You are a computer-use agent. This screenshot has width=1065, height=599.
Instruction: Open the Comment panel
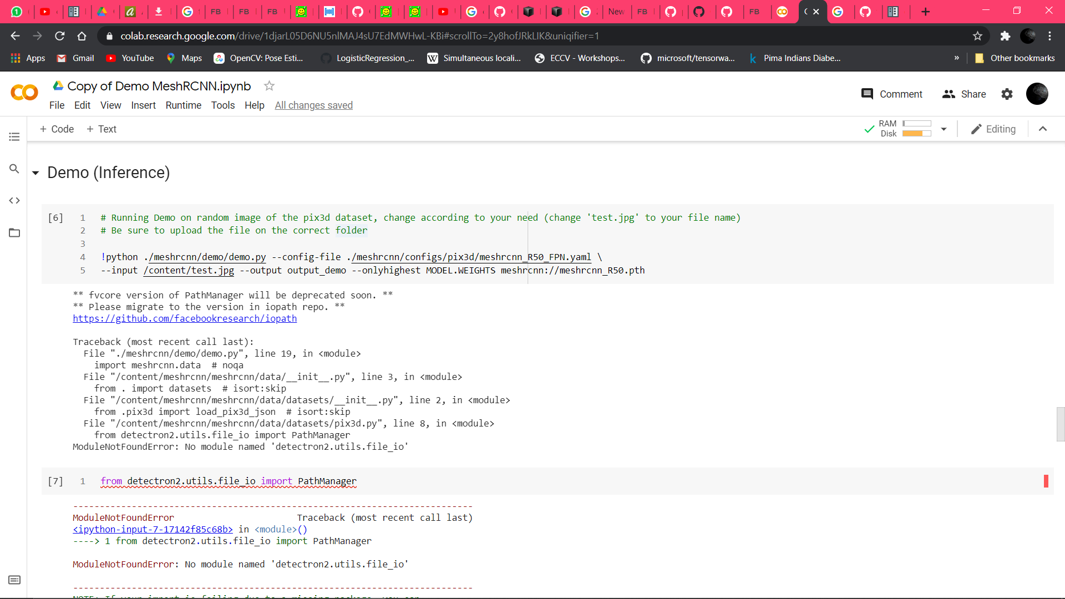(x=891, y=94)
